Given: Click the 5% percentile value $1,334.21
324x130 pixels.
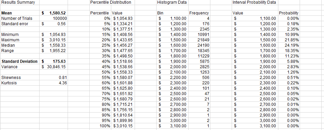Looking at the screenshot, I should (x=123, y=24).
